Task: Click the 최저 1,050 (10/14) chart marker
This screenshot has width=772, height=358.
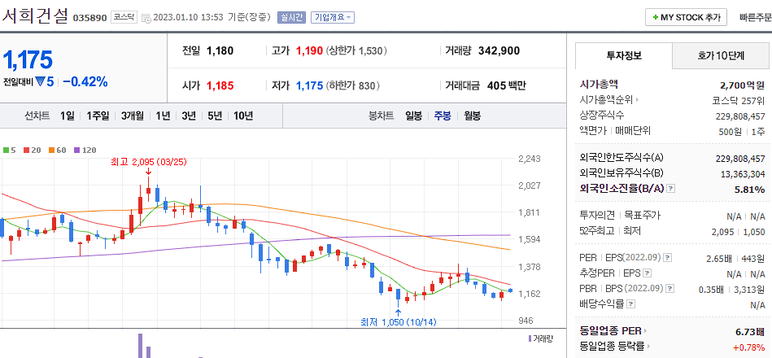Action: (x=399, y=322)
